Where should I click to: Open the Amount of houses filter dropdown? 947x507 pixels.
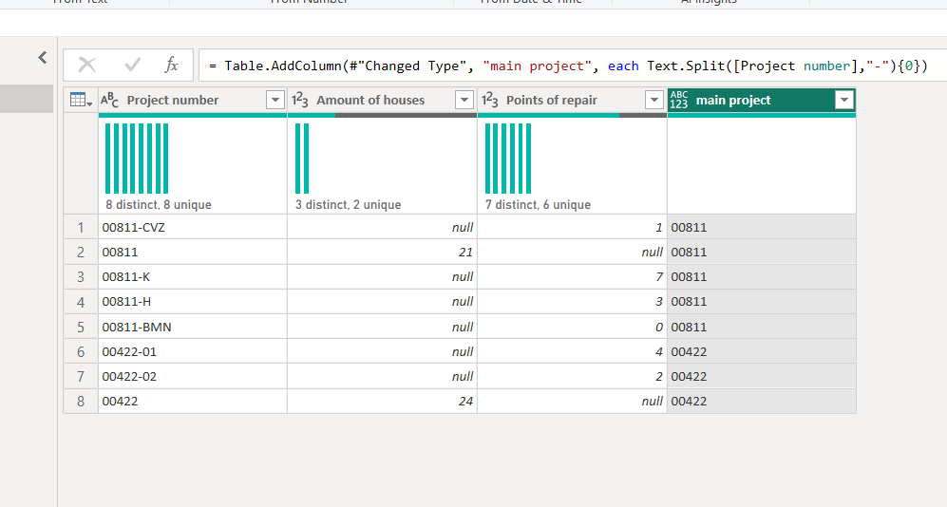pyautogui.click(x=464, y=101)
